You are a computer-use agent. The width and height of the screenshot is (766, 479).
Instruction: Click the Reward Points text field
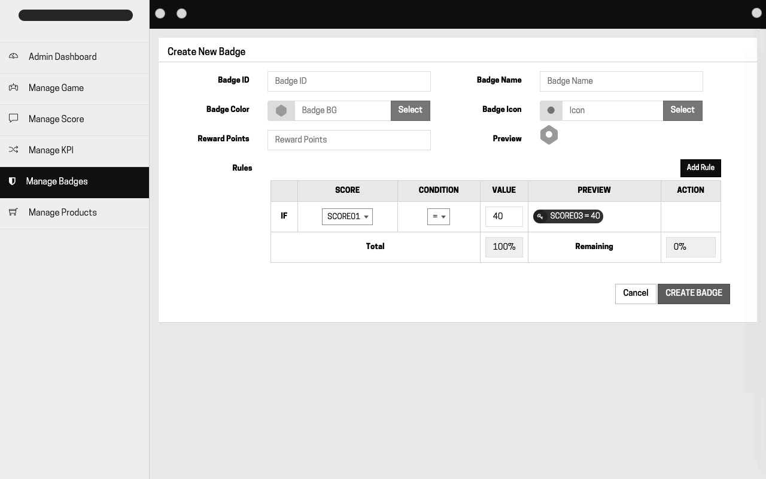coord(349,140)
